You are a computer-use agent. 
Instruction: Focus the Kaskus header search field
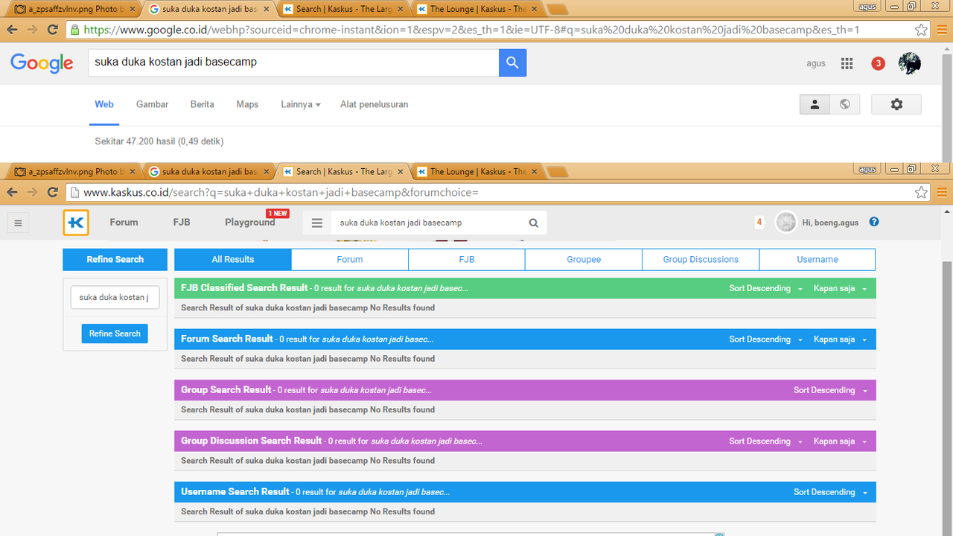(428, 223)
